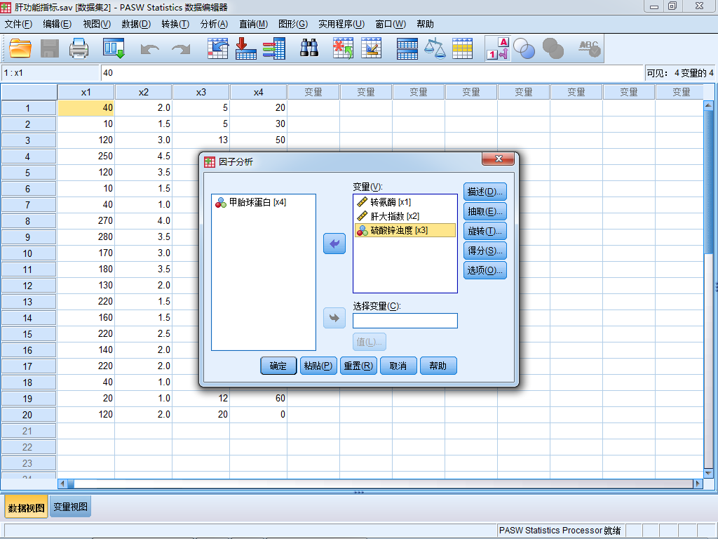Viewport: 718px width, 539px height.
Task: Switch to the 变量视图 tab
Action: [x=70, y=507]
